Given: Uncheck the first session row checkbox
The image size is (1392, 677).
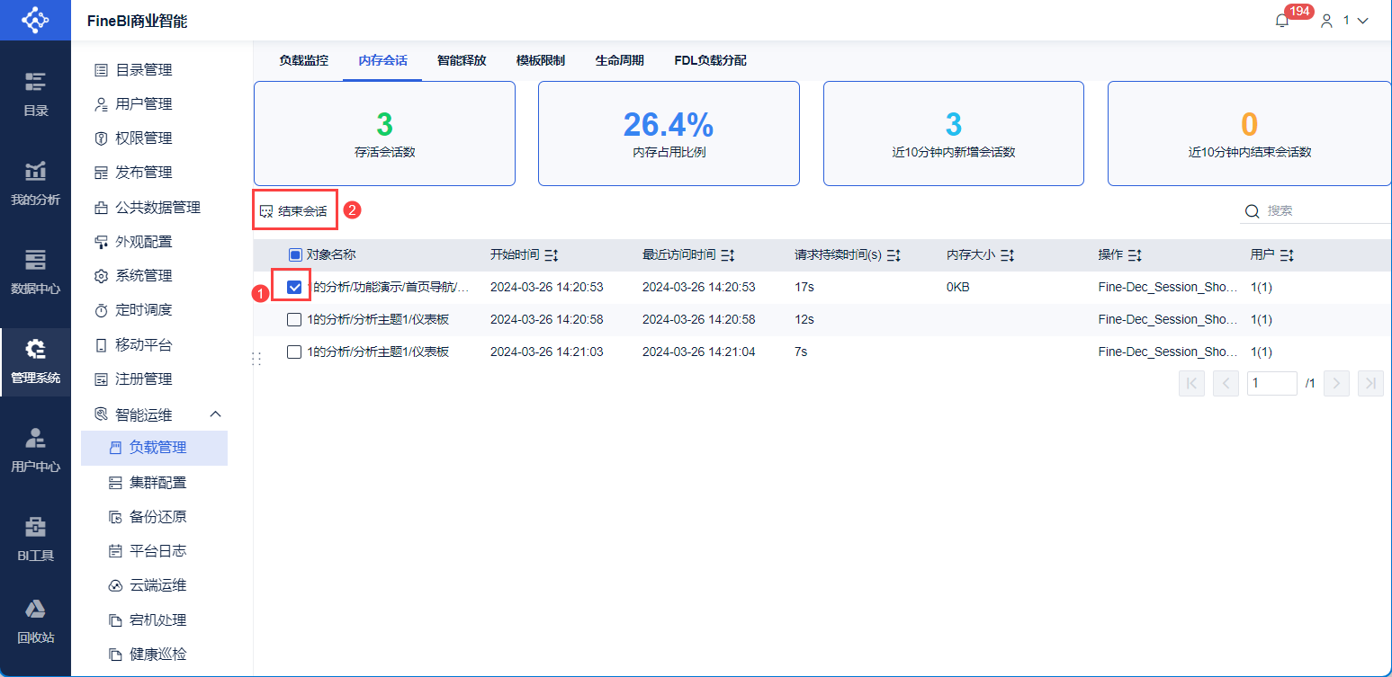Looking at the screenshot, I should click(294, 287).
